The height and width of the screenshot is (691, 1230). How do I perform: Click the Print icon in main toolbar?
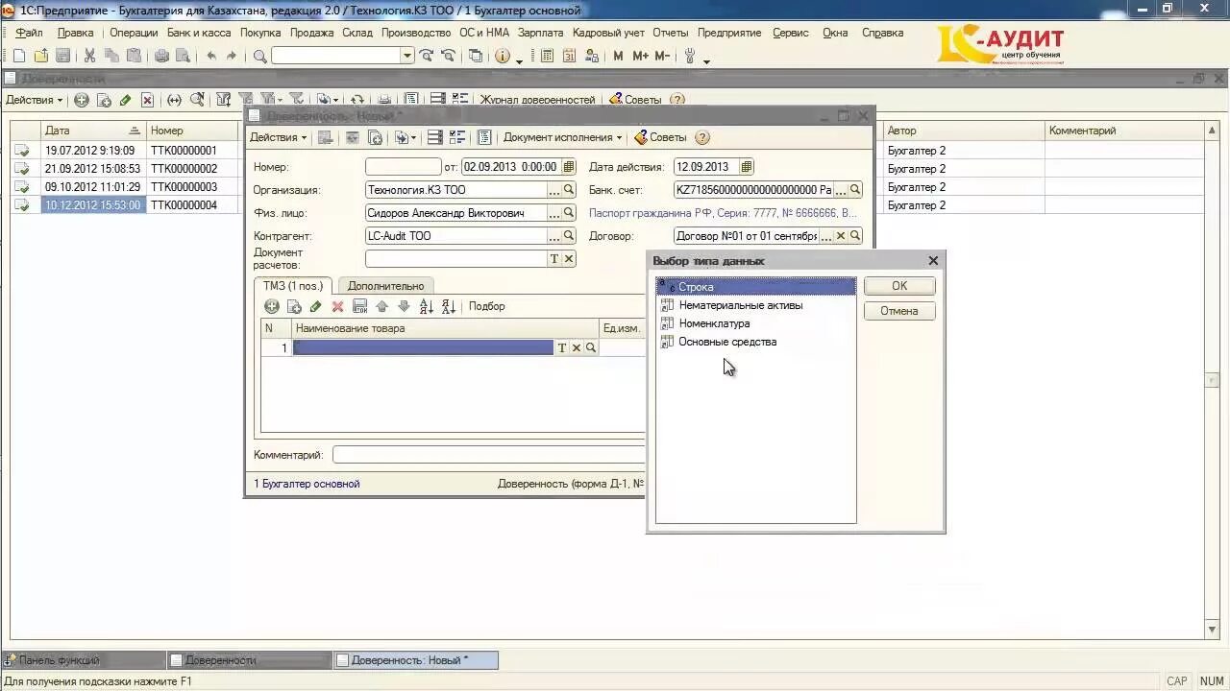[x=161, y=56]
